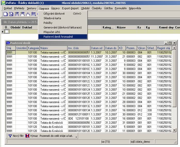Choose Položky menu entry
This screenshot has height=147, width=180.
click(x=63, y=23)
